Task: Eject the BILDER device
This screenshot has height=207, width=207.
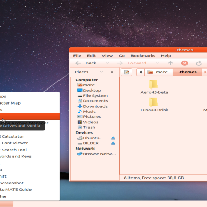Action: tap(113, 143)
